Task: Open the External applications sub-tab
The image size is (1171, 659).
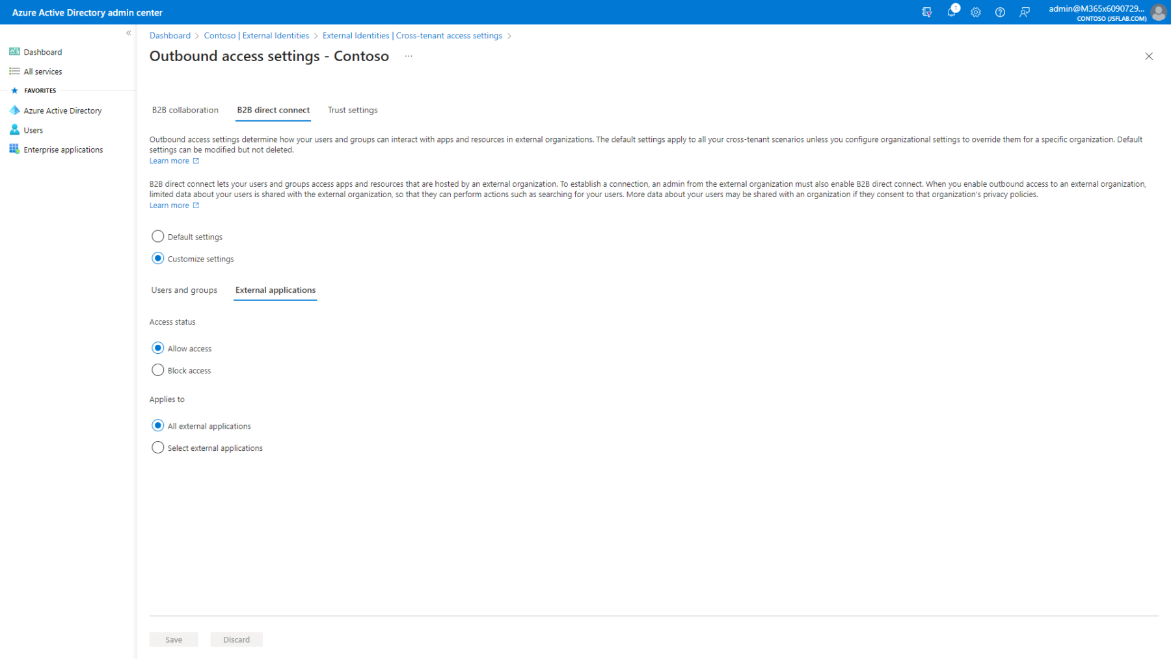Action: click(275, 290)
